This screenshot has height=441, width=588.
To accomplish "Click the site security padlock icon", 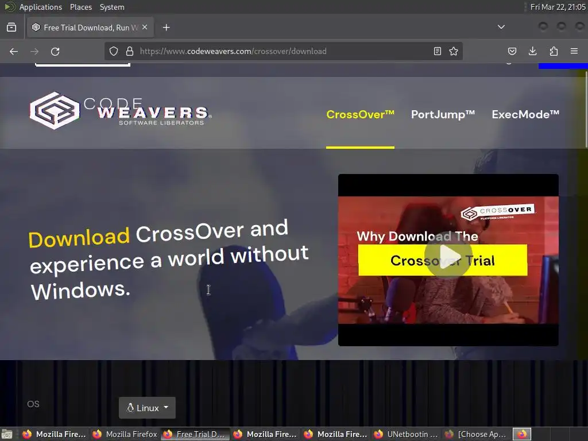I will click(130, 51).
